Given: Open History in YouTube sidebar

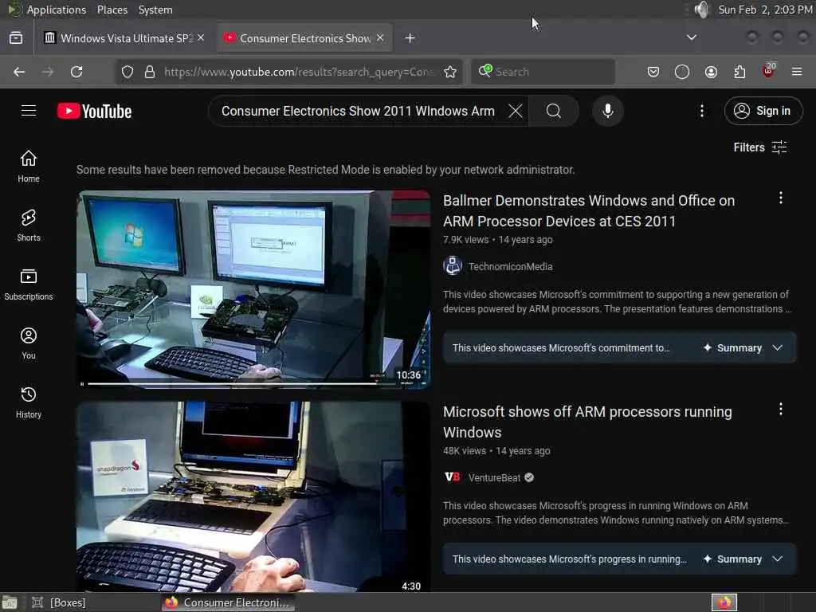Looking at the screenshot, I should 29,402.
